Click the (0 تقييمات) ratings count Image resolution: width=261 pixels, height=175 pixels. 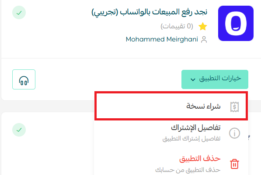tap(177, 26)
